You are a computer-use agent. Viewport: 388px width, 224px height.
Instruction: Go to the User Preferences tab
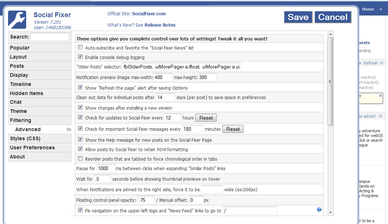click(40, 148)
